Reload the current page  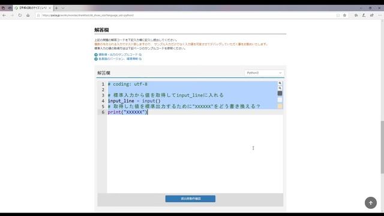click(x=20, y=15)
